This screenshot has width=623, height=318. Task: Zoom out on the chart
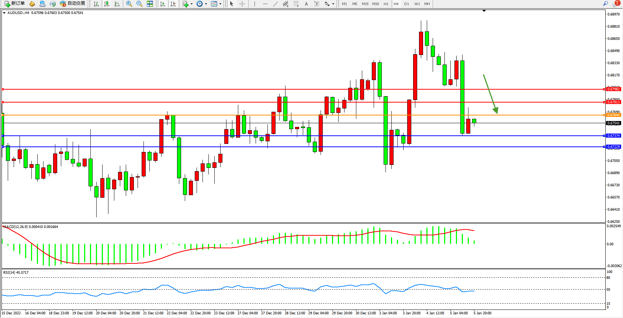click(x=139, y=4)
